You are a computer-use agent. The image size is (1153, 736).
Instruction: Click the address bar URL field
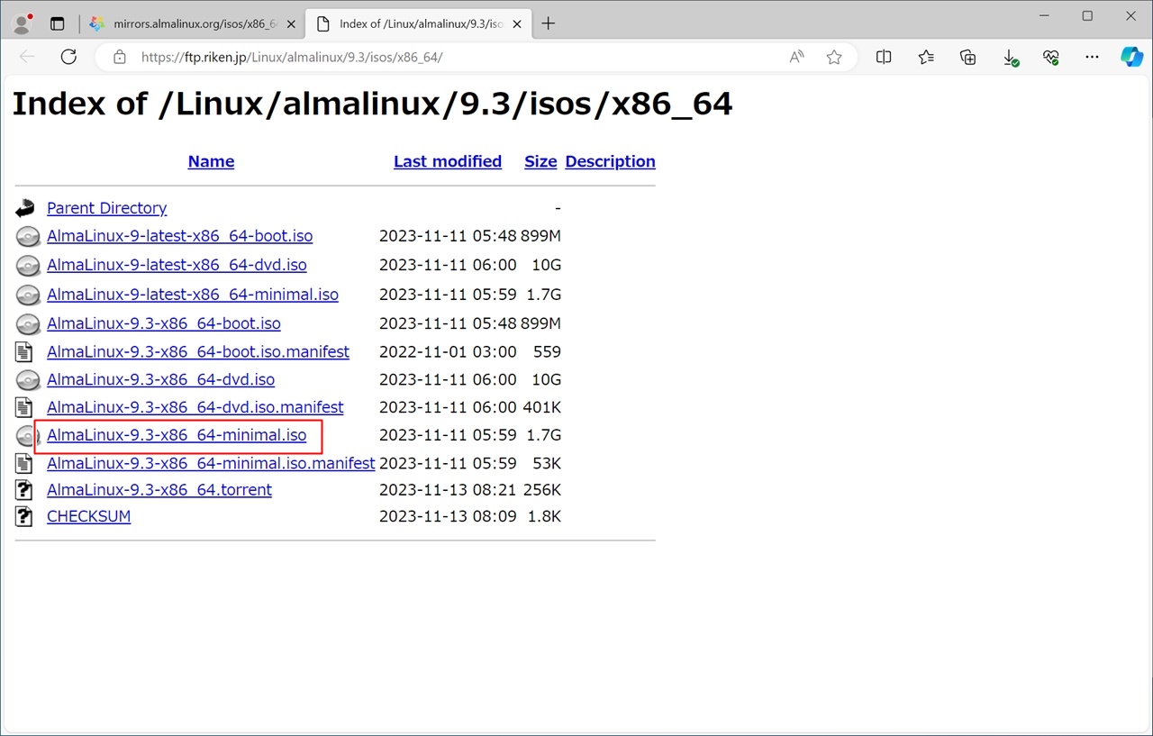coord(450,57)
